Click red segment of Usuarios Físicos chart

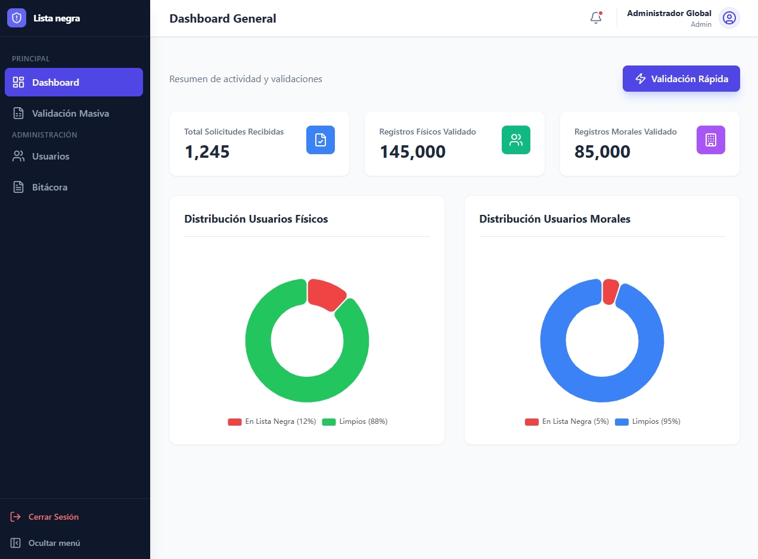[x=325, y=292]
